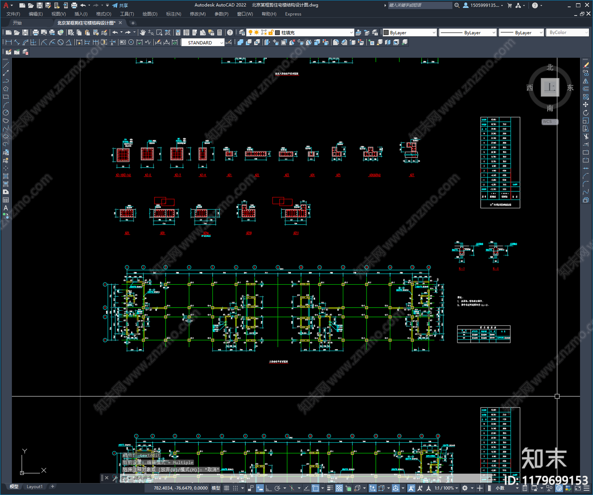Click the 共享 share button
Viewport: 593px width, 495px height.
pos(120,5)
